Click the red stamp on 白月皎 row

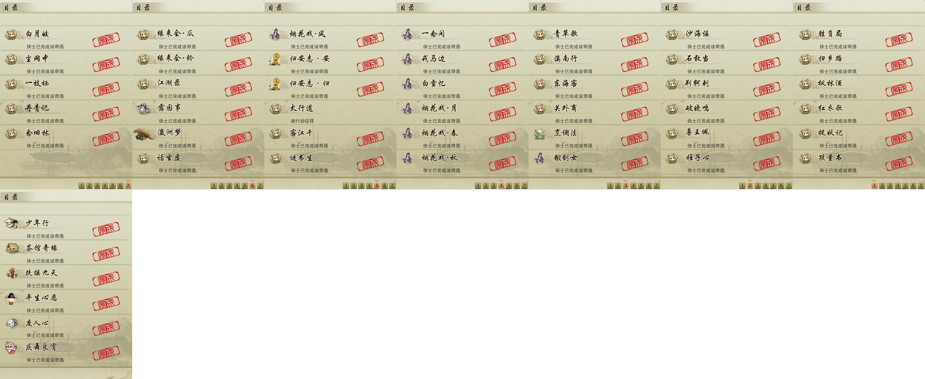(106, 40)
